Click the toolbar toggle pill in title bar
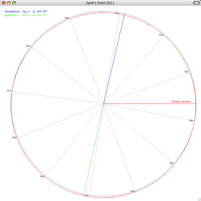 (x=196, y=3)
